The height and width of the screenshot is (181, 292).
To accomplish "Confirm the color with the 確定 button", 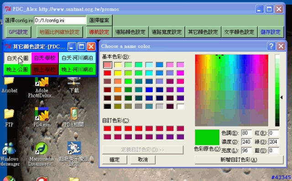I will [115, 160].
